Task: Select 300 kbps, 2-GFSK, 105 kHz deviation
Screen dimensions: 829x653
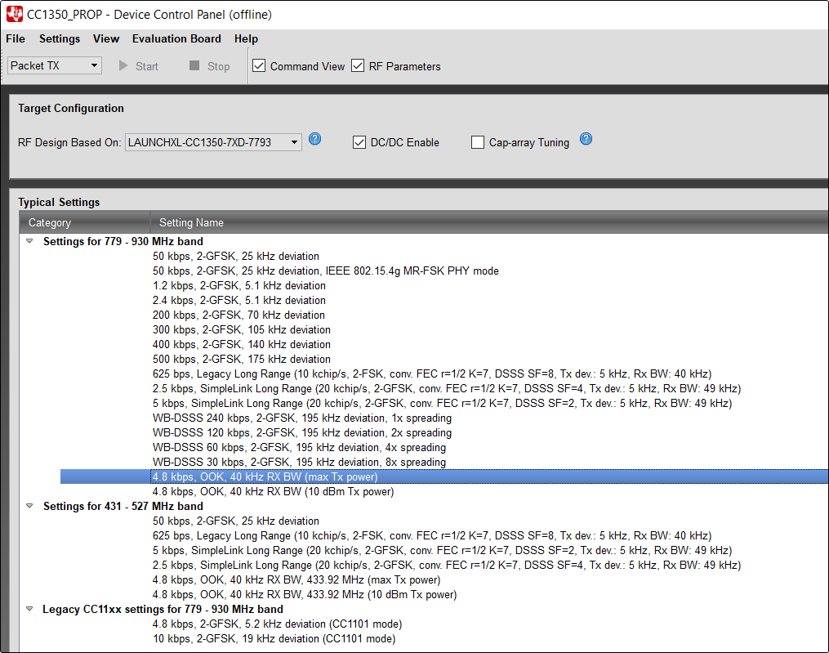Action: 242,329
